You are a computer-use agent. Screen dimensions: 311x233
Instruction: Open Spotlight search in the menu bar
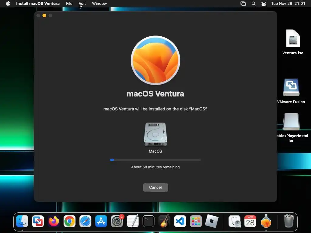pyautogui.click(x=254, y=4)
